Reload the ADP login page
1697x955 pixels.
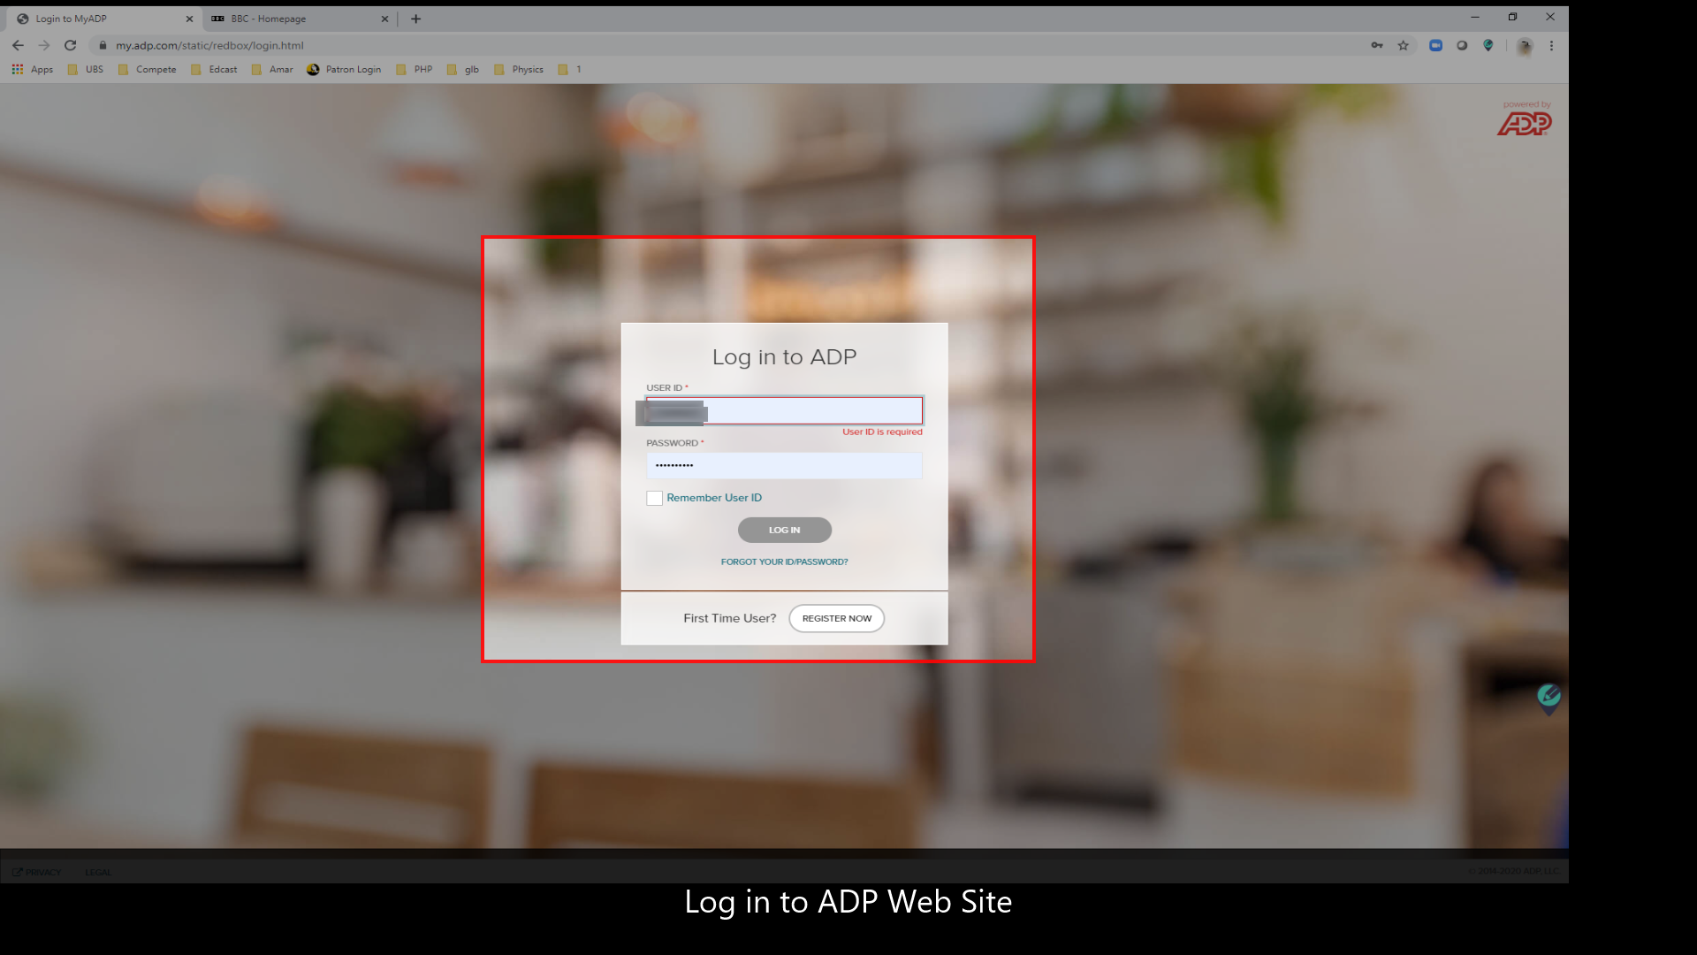71,45
